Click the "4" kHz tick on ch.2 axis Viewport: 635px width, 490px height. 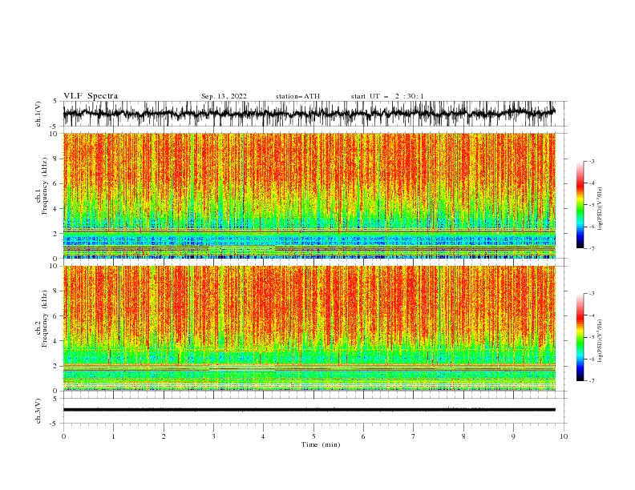56,341
